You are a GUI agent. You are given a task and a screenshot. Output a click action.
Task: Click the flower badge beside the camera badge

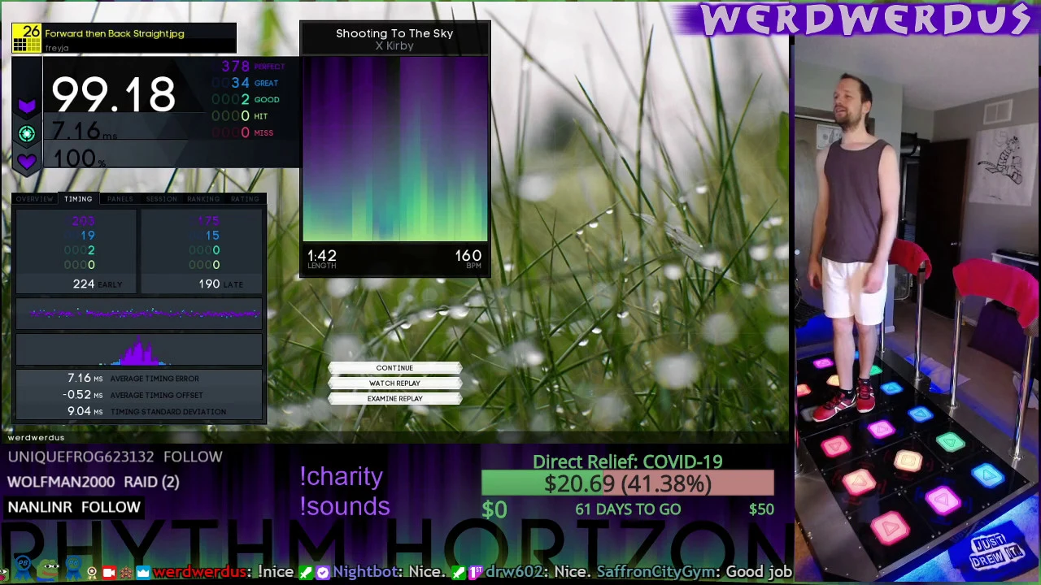coord(126,572)
